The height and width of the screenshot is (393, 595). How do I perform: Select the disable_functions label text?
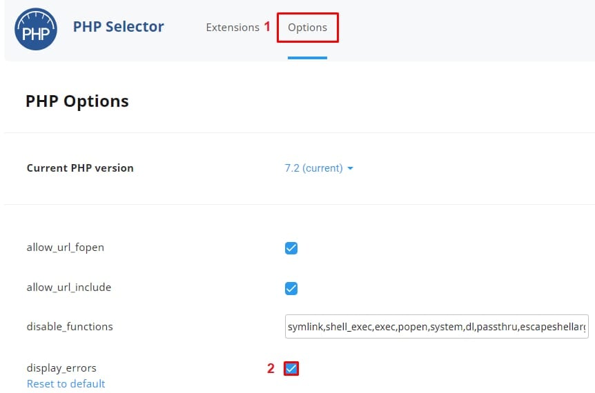pyautogui.click(x=70, y=326)
